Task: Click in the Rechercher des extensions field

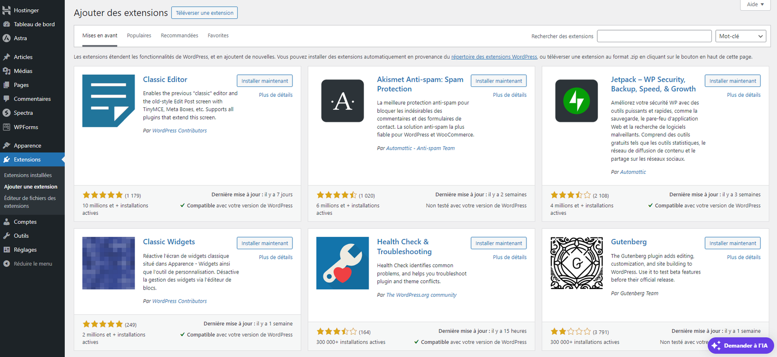Action: pos(654,36)
